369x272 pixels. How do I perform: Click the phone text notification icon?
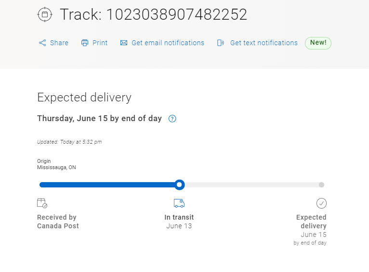pyautogui.click(x=221, y=43)
